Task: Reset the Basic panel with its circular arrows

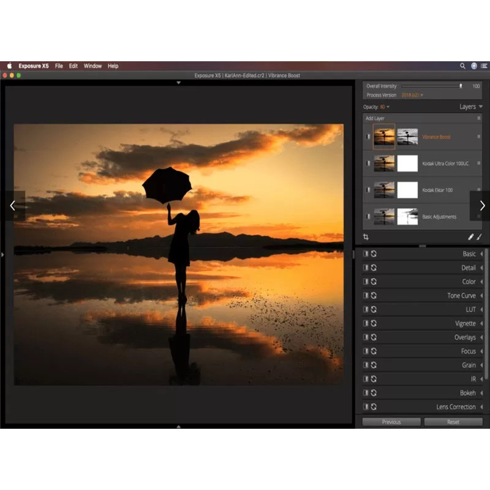Action: coord(374,254)
